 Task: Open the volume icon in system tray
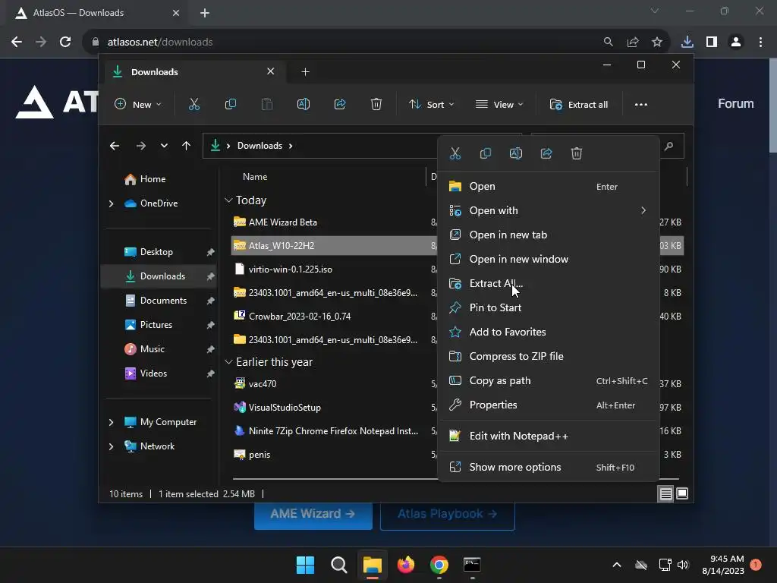pos(684,565)
